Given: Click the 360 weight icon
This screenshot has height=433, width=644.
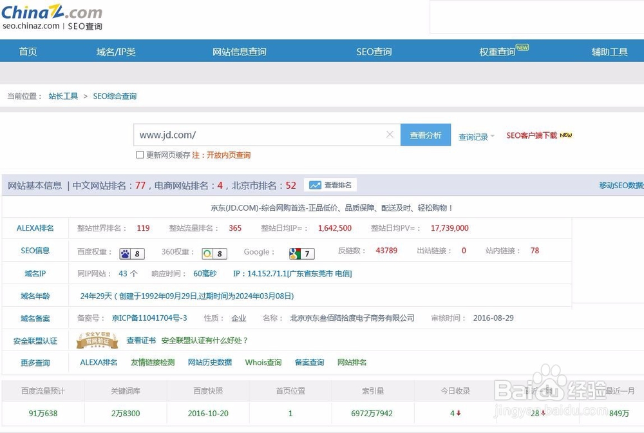Looking at the screenshot, I should 207,254.
